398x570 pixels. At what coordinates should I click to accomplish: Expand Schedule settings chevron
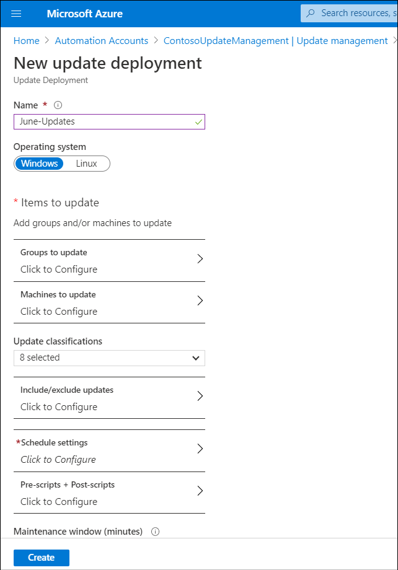[x=200, y=449]
